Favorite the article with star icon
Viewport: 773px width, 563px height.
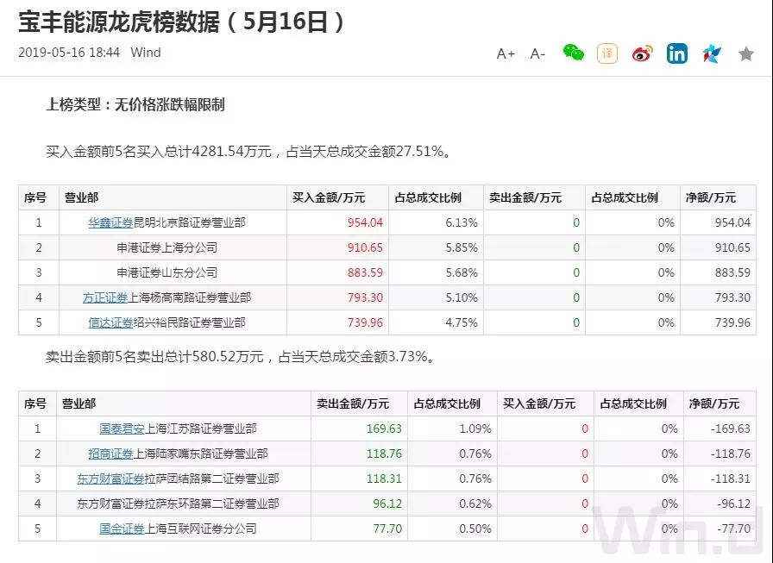746,53
